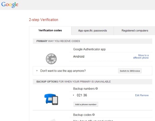
Task: Expand the 021 36 backup number details
Action: [73, 95]
